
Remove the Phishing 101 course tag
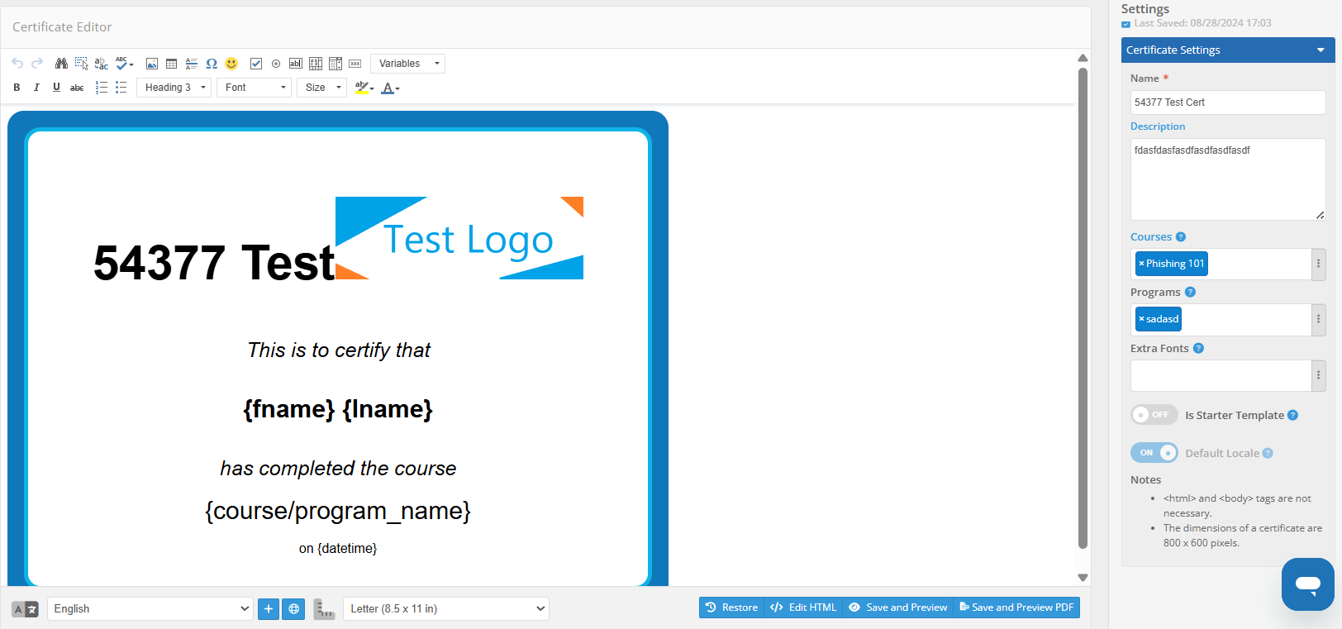coord(1141,264)
